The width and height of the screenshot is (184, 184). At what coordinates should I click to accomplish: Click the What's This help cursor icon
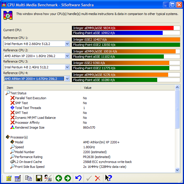(109, 178)
